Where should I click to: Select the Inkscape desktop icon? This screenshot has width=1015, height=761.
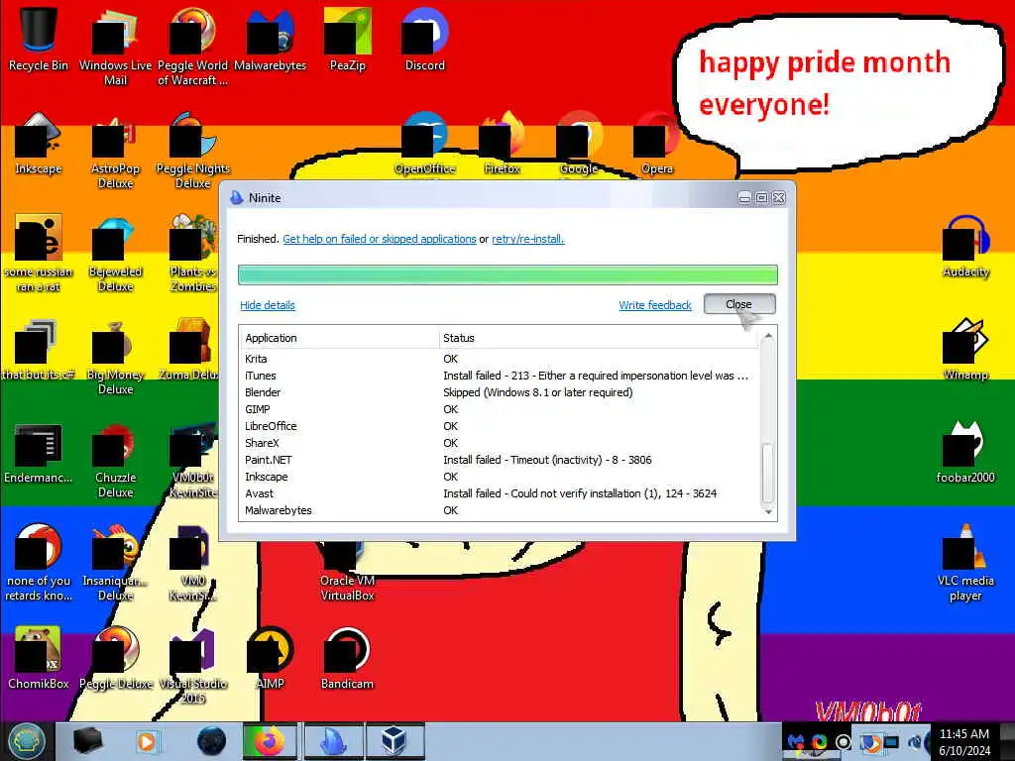pyautogui.click(x=38, y=144)
